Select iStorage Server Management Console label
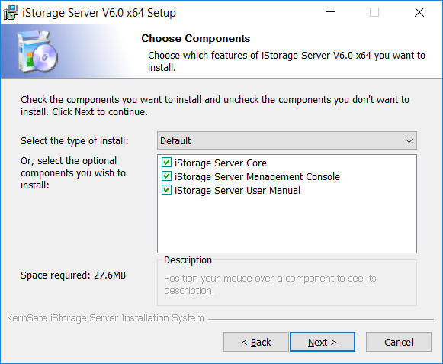Image resolution: width=443 pixels, height=364 pixels. [257, 177]
